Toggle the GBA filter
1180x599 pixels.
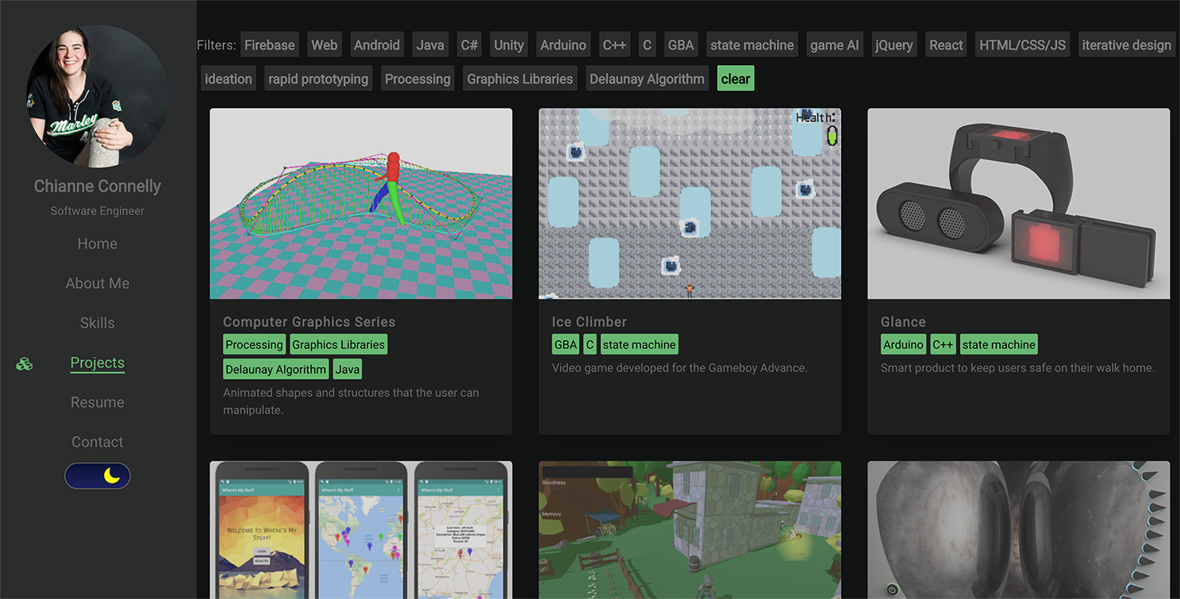[x=680, y=44]
